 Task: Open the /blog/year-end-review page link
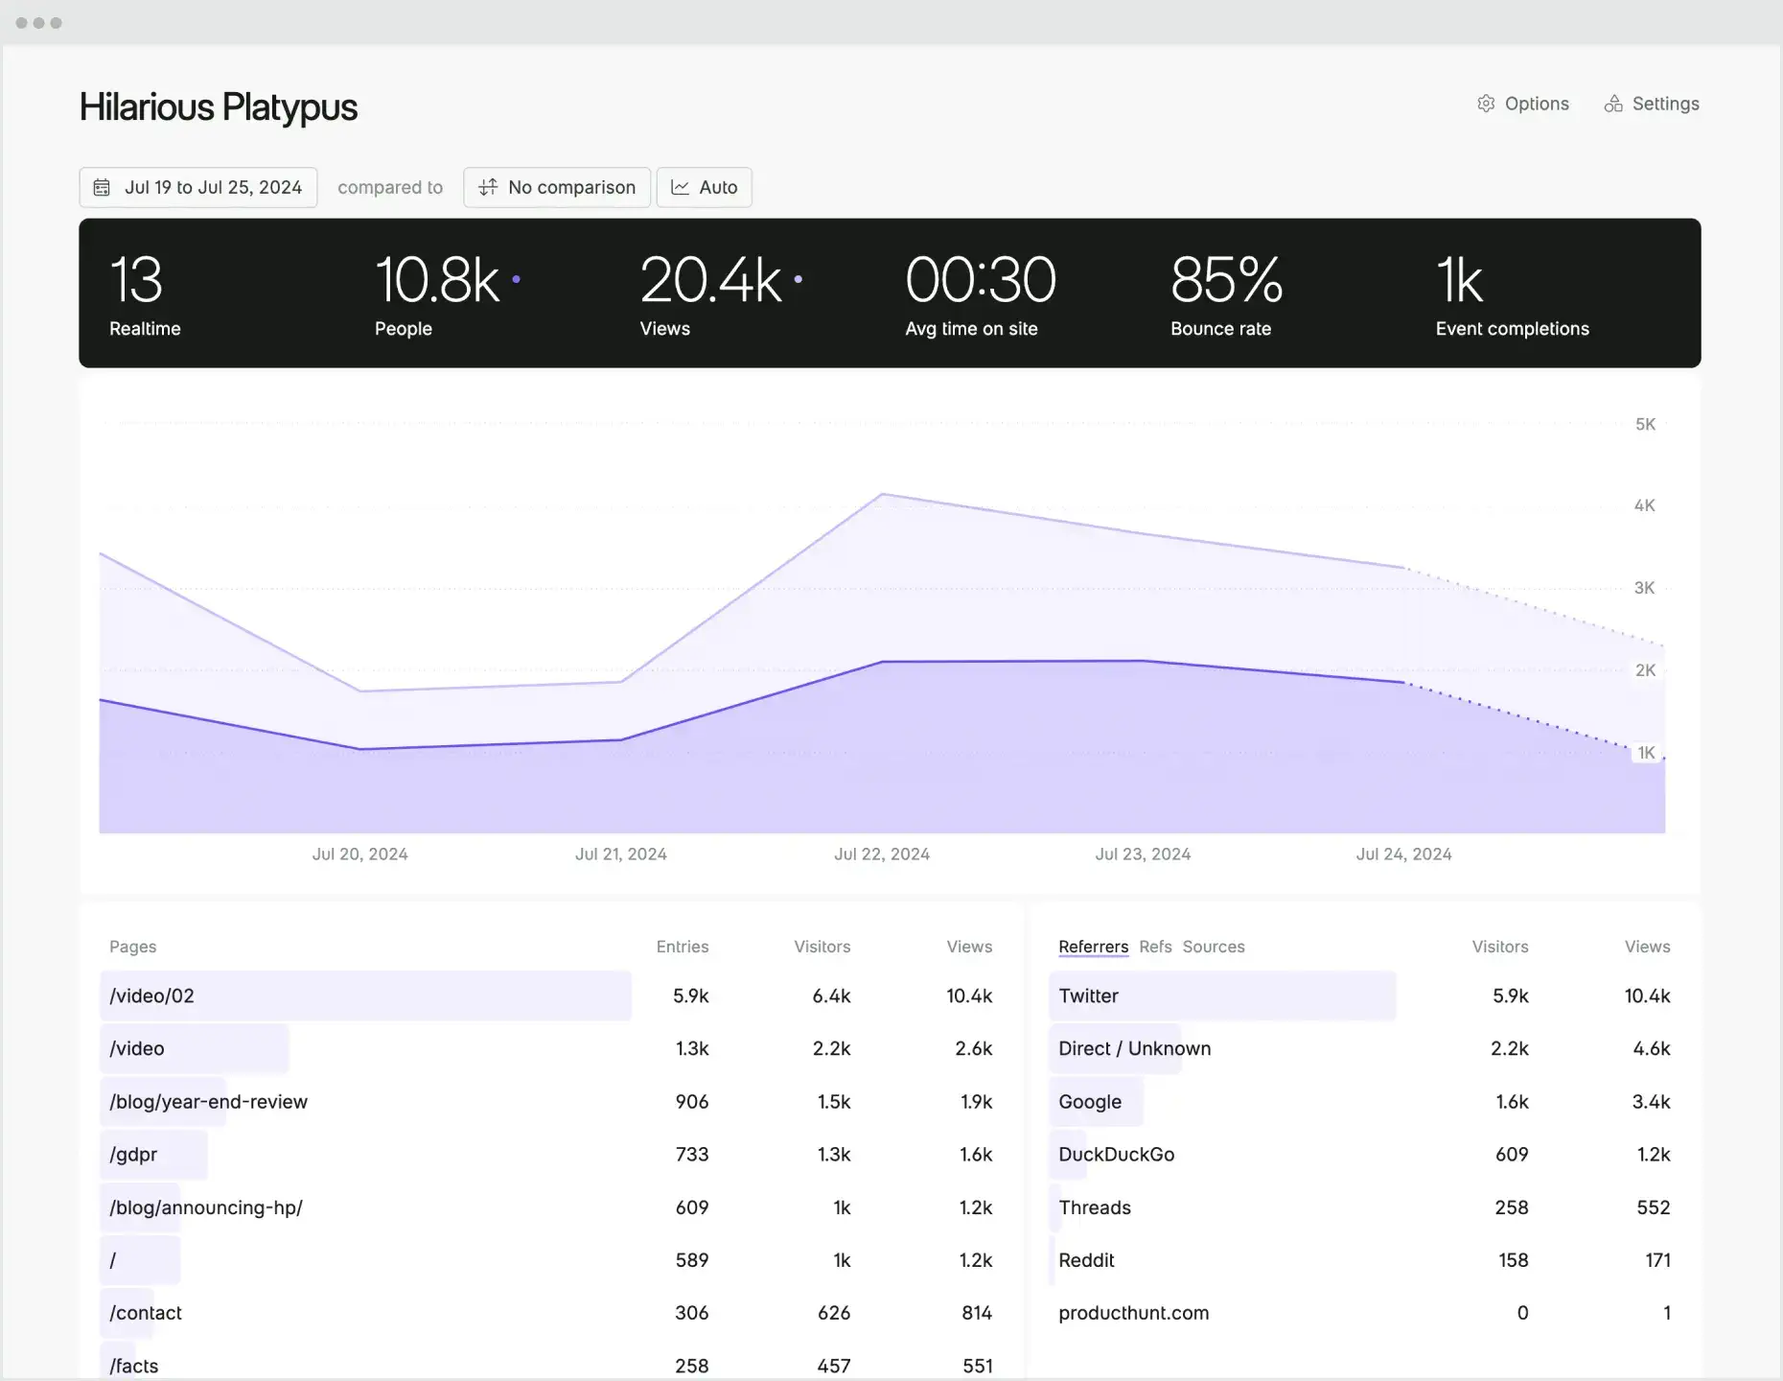(x=207, y=1101)
